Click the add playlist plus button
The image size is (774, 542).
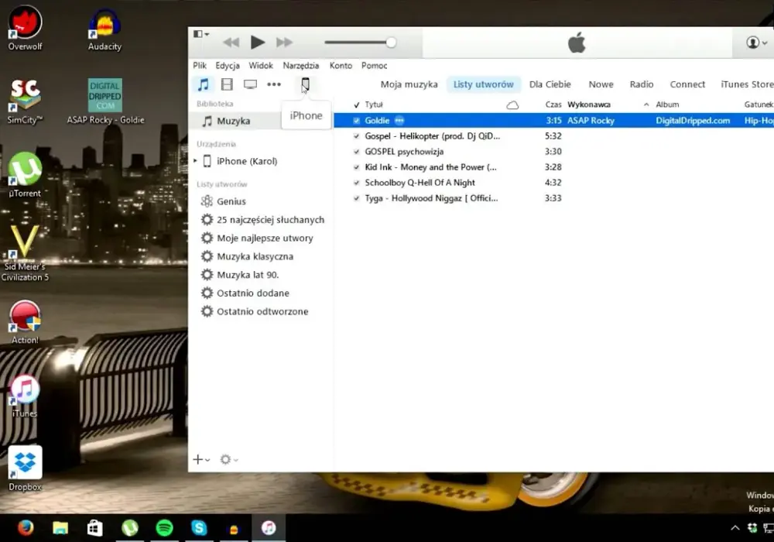coord(201,460)
